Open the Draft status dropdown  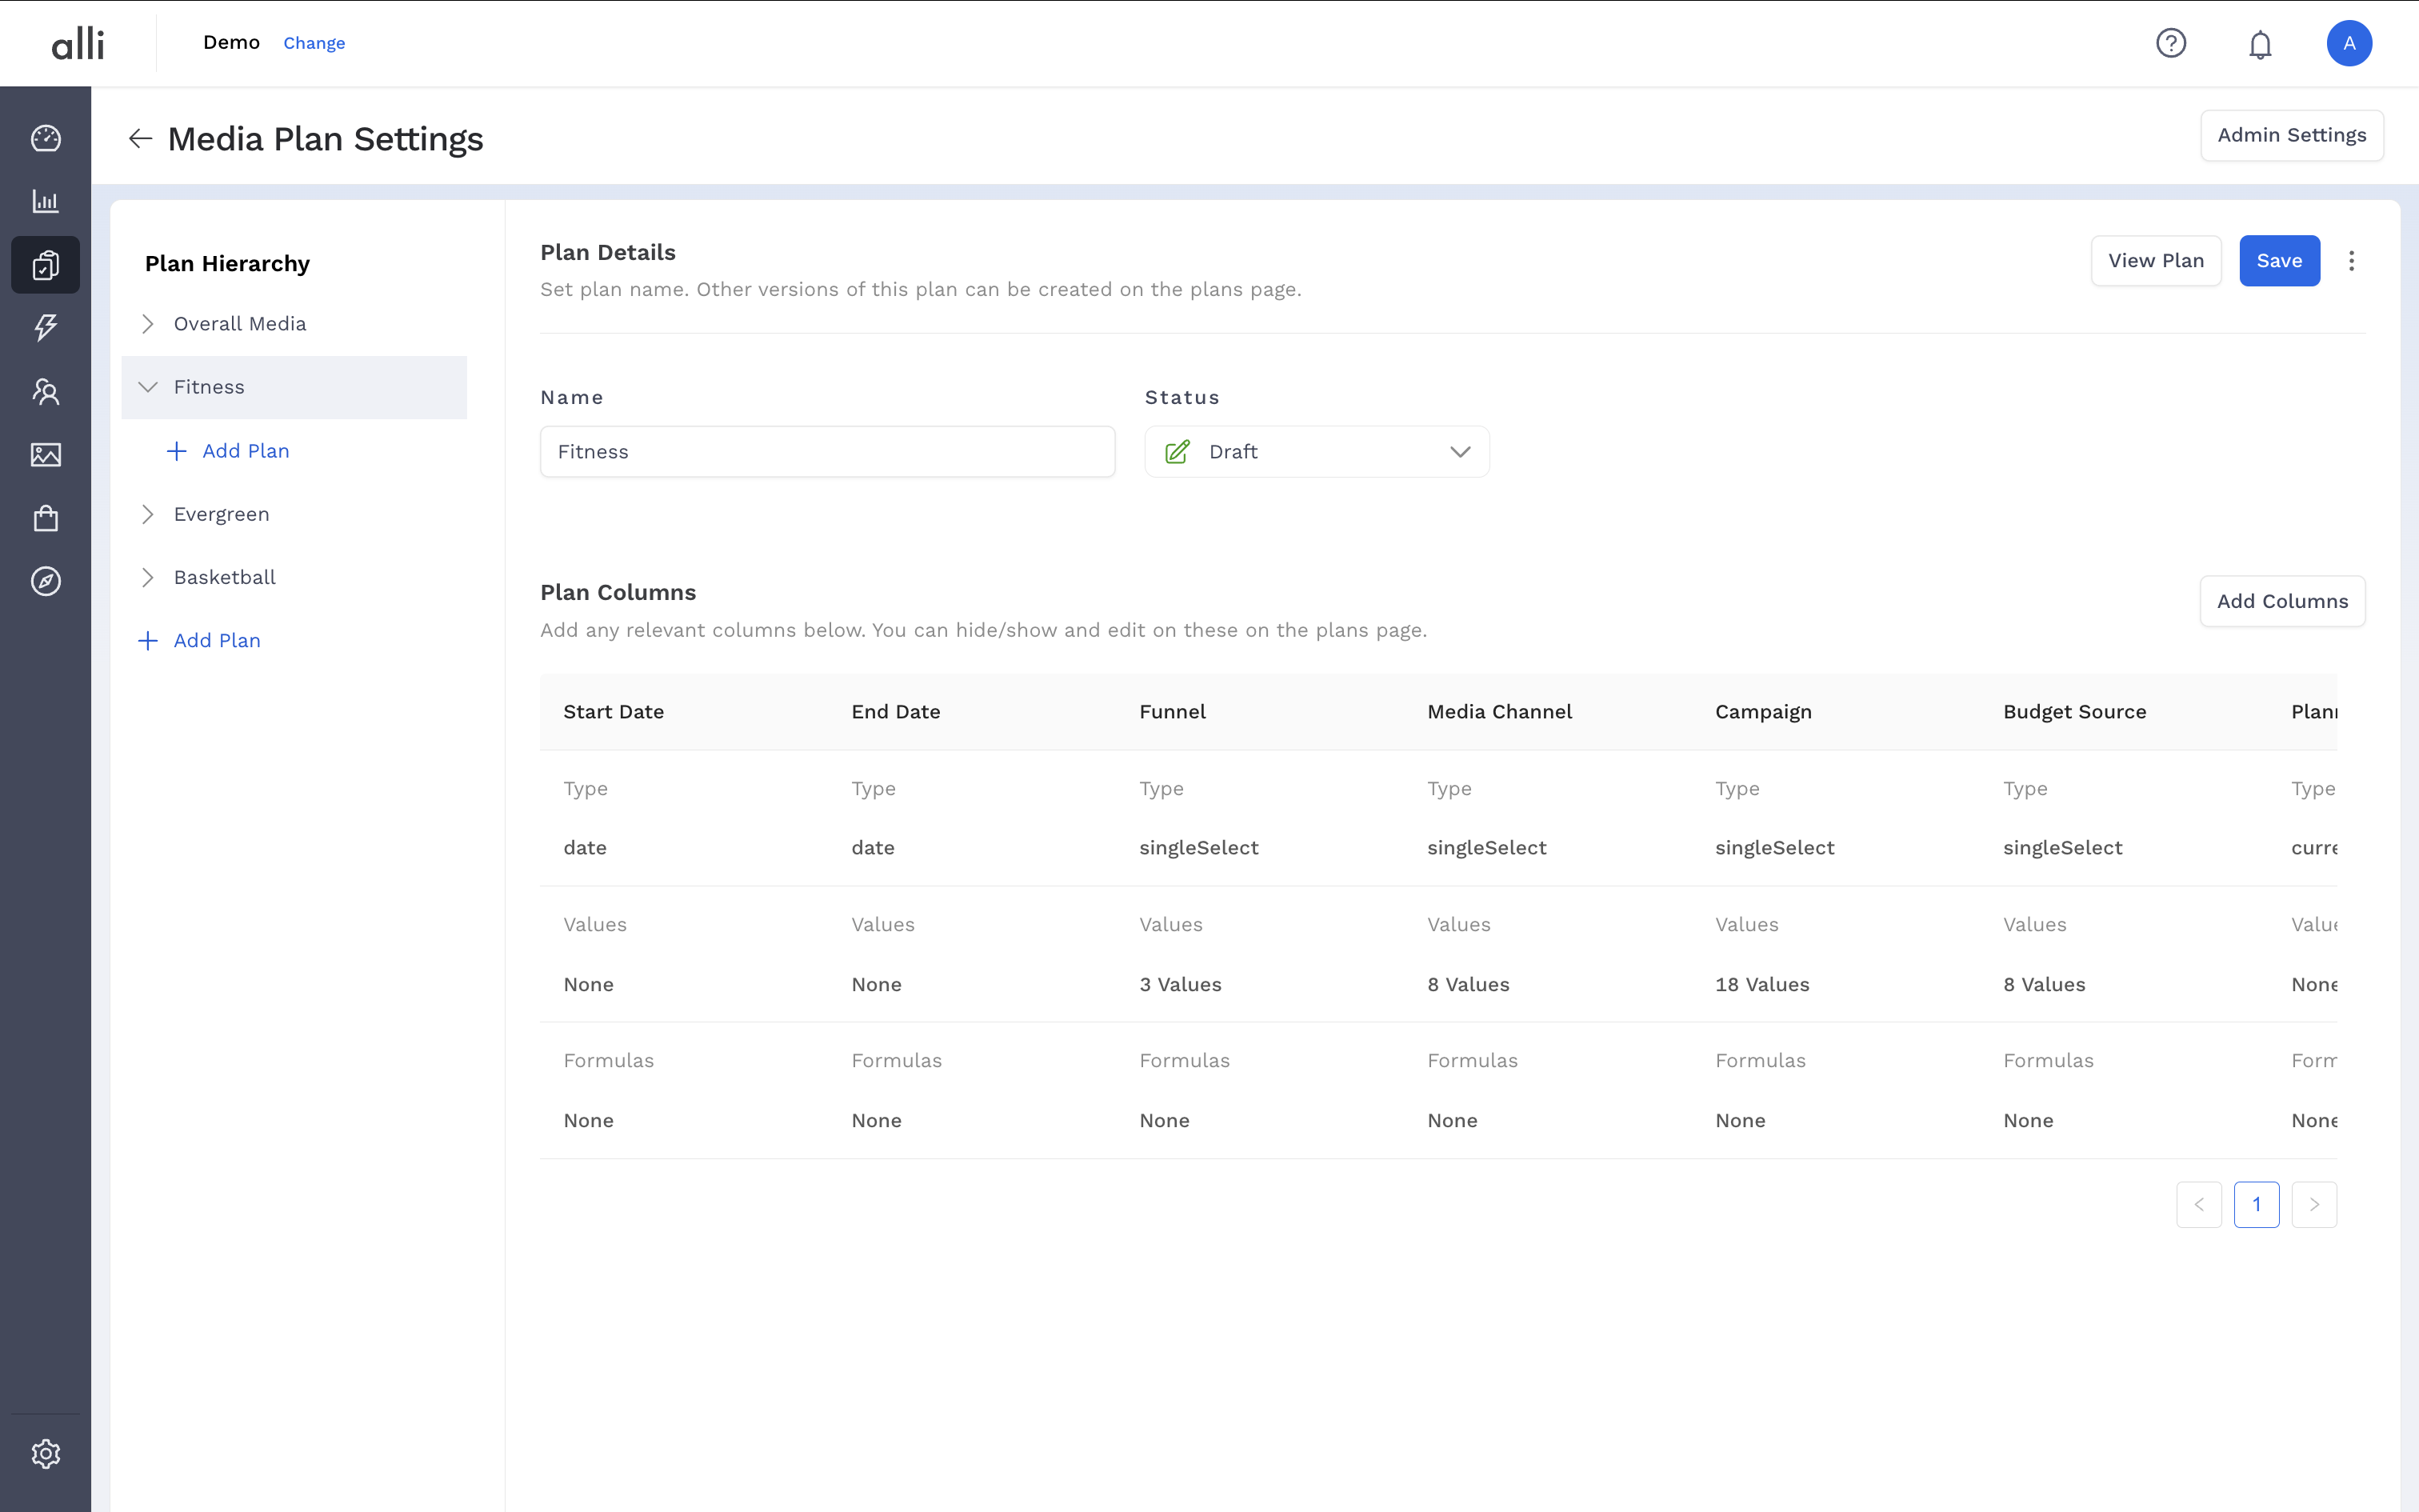[x=1317, y=452]
